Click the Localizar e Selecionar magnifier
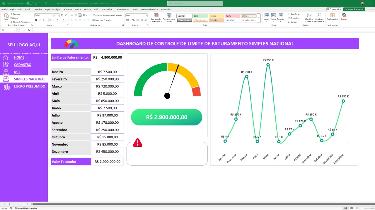375x210 pixels. click(x=319, y=17)
